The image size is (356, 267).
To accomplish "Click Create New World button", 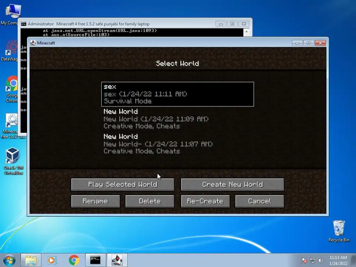I will (x=233, y=184).
